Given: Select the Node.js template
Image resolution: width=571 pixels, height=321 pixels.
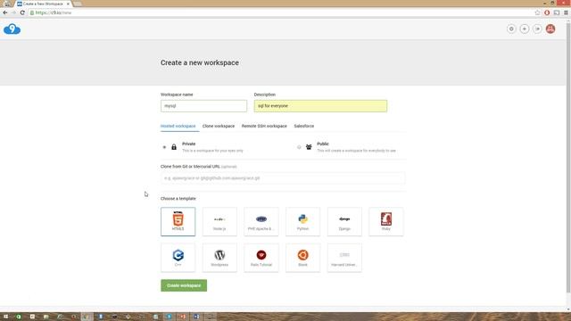Looking at the screenshot, I should [219, 222].
